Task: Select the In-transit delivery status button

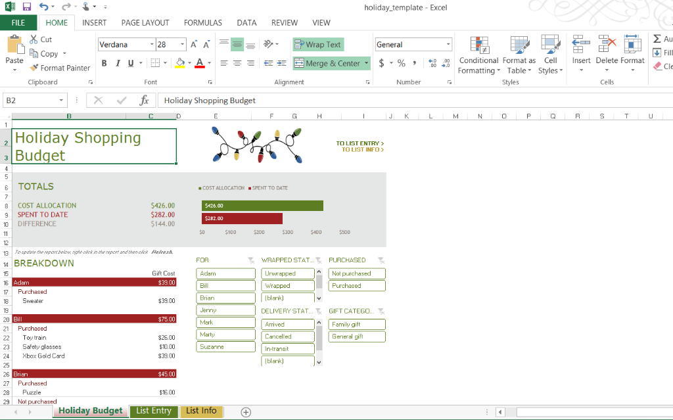Action: (288, 349)
